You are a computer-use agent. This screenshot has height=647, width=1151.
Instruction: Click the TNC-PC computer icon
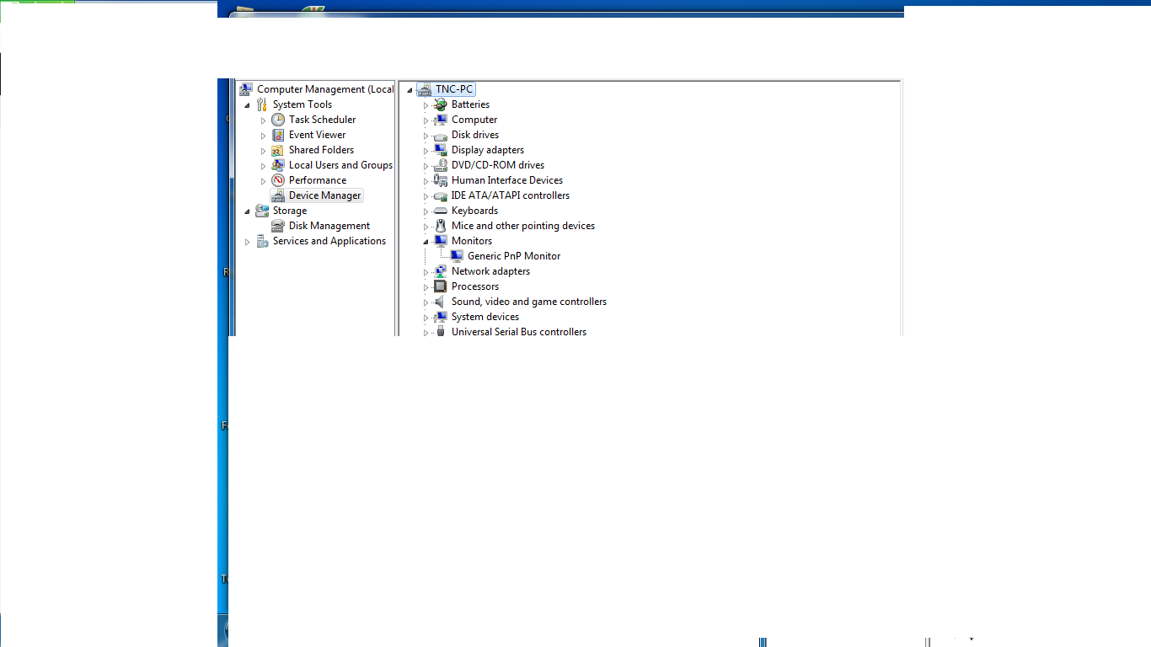pos(424,89)
